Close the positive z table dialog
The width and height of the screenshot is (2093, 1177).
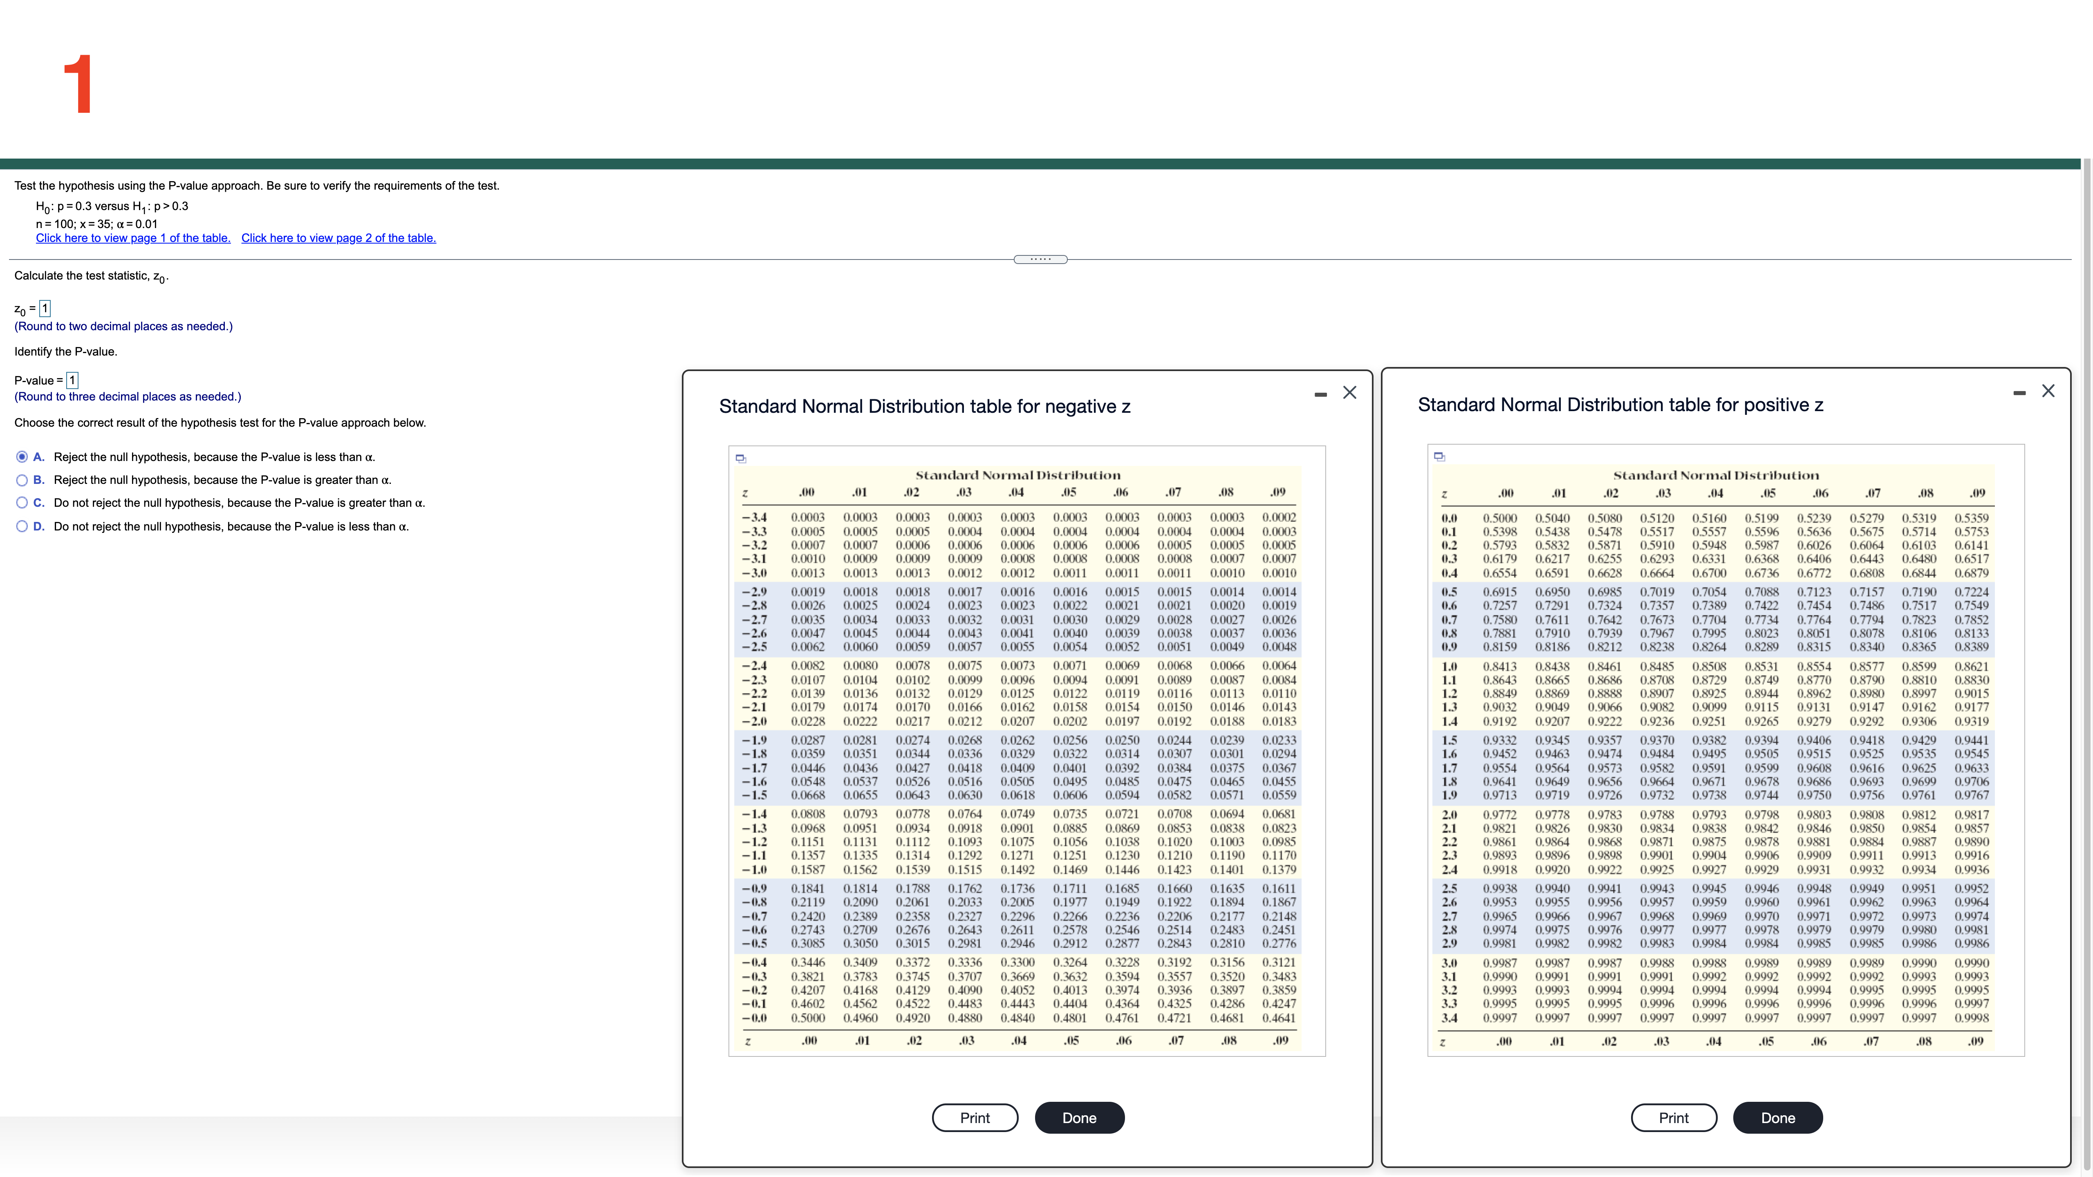point(2048,391)
